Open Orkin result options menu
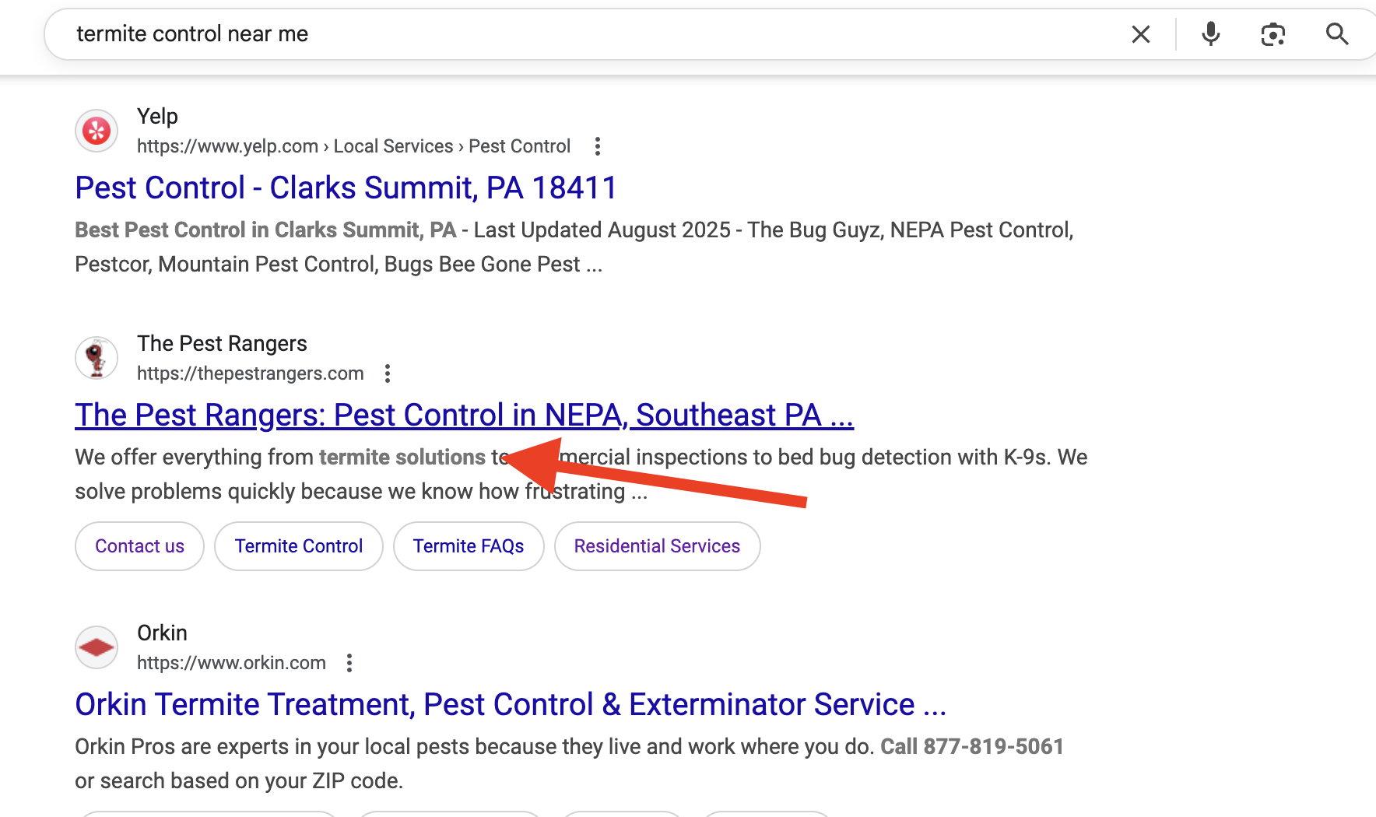 click(x=349, y=663)
